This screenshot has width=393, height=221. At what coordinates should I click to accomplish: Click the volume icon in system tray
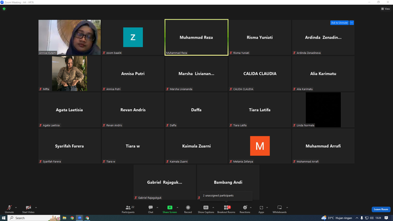pos(372,218)
